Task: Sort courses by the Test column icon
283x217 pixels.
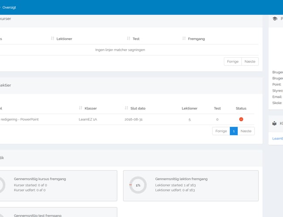Action: click(129, 39)
